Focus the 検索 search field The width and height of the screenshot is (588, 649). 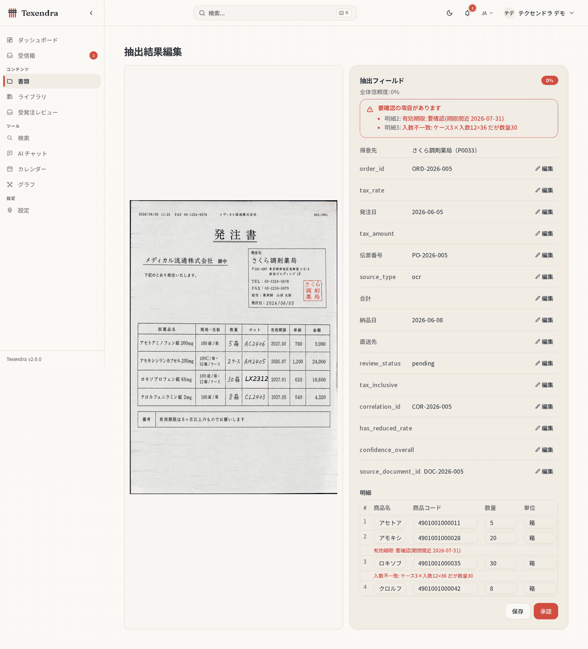(x=275, y=13)
